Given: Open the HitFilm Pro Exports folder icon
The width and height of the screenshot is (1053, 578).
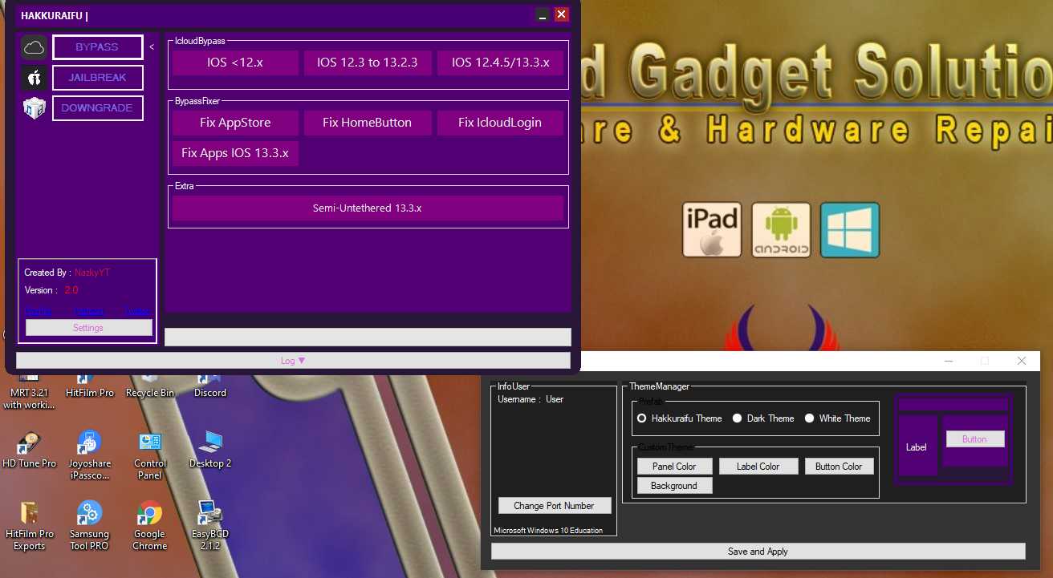Looking at the screenshot, I should [29, 525].
